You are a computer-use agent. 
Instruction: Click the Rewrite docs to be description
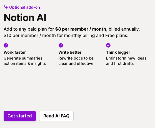[76, 58]
